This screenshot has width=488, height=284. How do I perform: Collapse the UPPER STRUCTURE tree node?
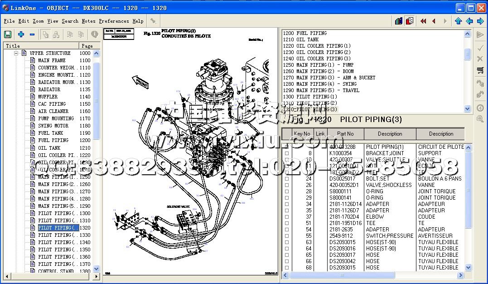click(x=16, y=53)
